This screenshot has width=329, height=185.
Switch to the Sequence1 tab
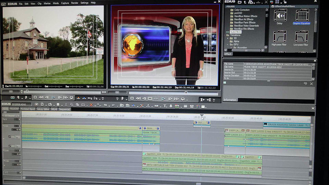pyautogui.click(x=65, y=109)
